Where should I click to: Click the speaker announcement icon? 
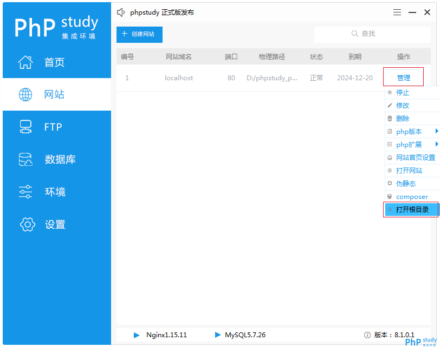(x=121, y=12)
